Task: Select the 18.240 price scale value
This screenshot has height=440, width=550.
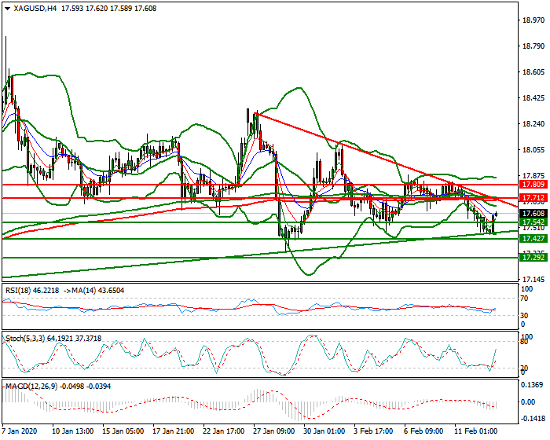Action: [x=533, y=124]
